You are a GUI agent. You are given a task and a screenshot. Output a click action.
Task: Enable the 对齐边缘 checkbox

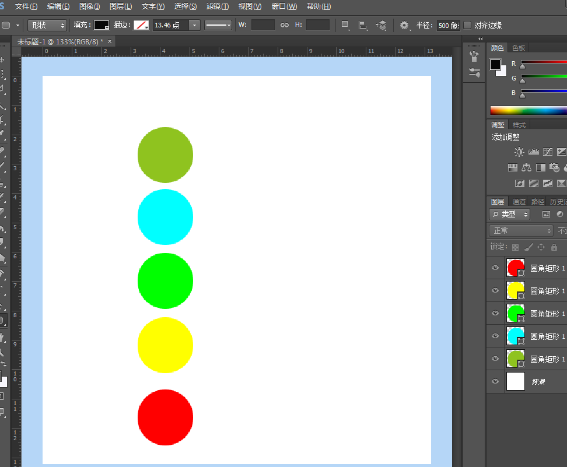(467, 25)
